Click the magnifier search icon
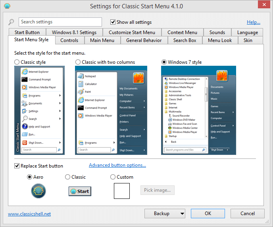The image size is (273, 227). coord(11,22)
